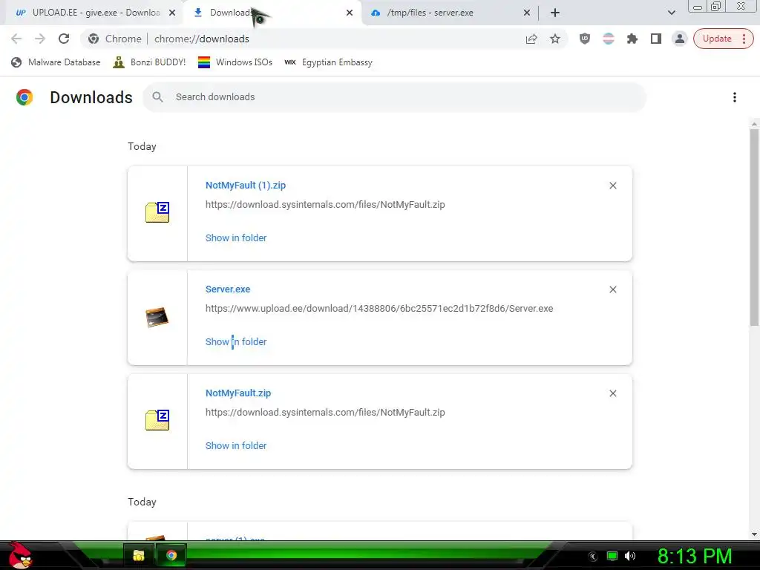
Task: Open the Downloads page three-dot menu
Action: (x=734, y=97)
